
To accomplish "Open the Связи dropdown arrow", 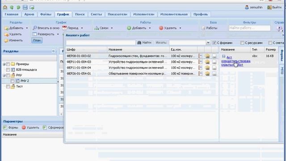I will click(112, 28).
